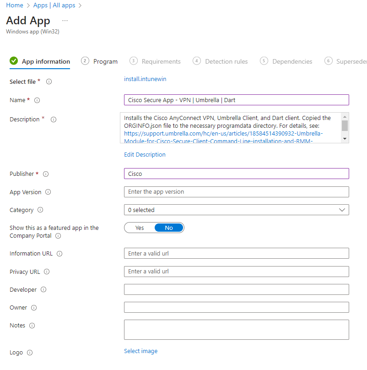
Task: Click the Select image link for Logo
Action: pyautogui.click(x=140, y=351)
